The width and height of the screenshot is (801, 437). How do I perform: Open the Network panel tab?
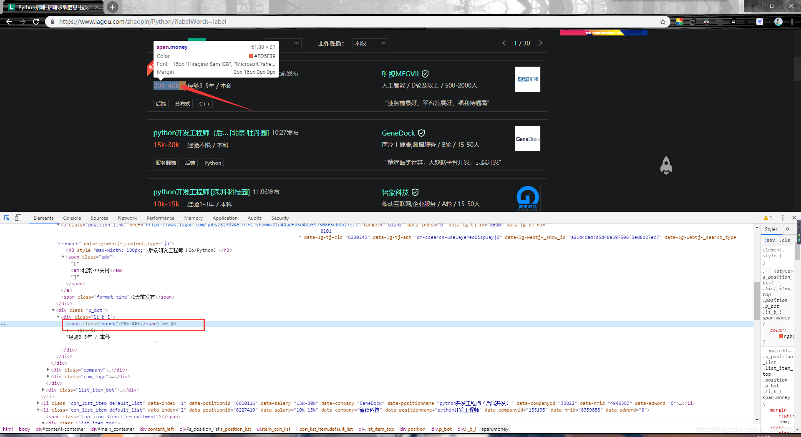click(127, 218)
